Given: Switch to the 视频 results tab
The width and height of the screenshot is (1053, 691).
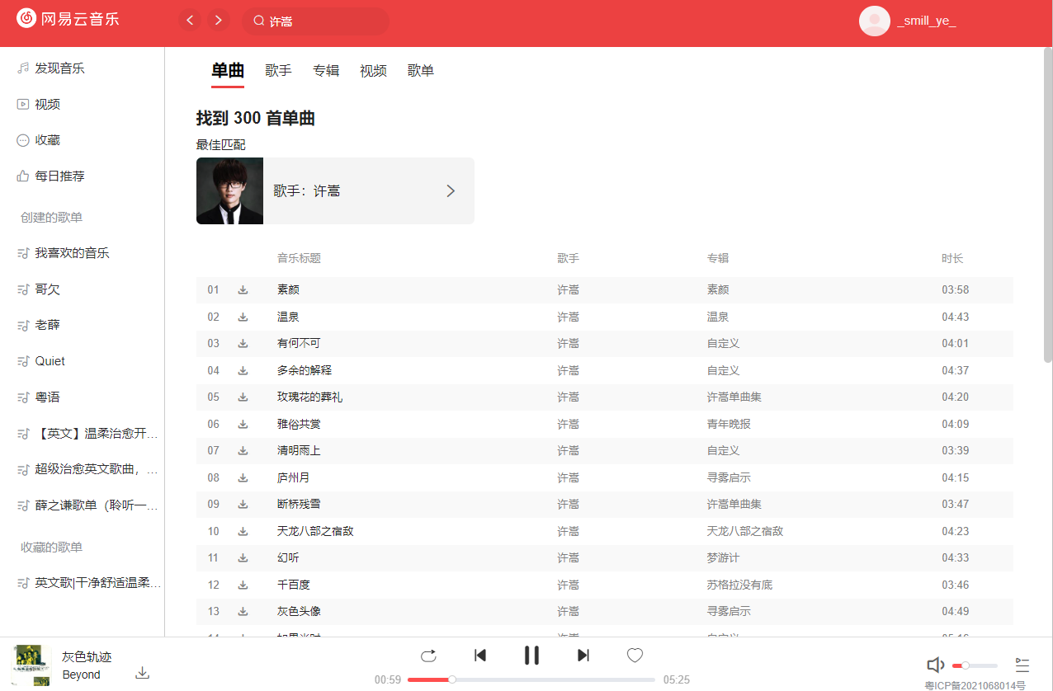Looking at the screenshot, I should (x=373, y=71).
